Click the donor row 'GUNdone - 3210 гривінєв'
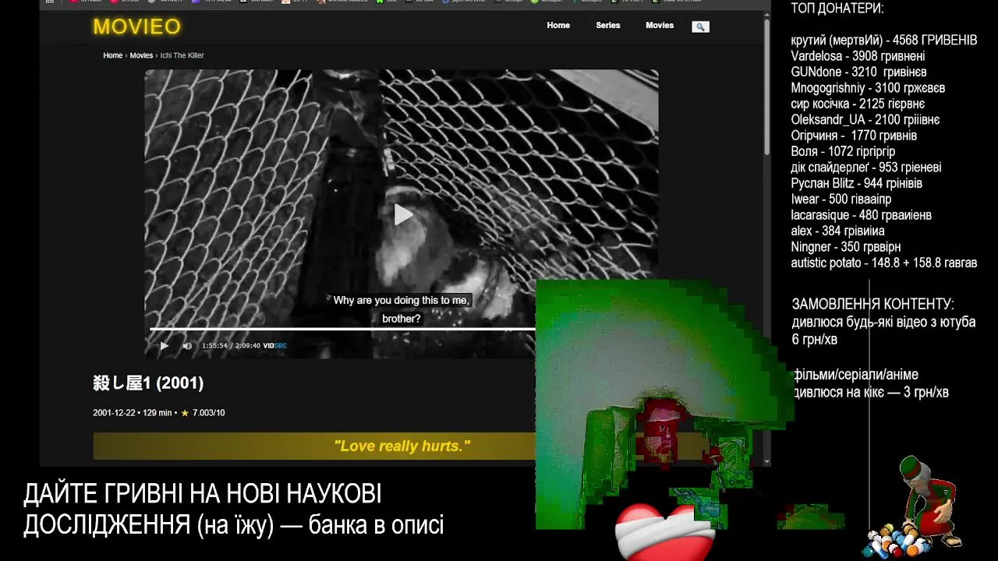 pos(858,72)
